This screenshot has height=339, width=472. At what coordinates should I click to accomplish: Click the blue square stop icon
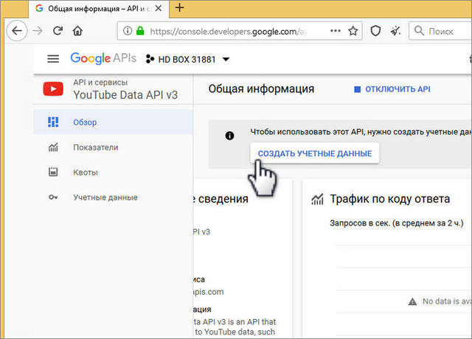[357, 89]
